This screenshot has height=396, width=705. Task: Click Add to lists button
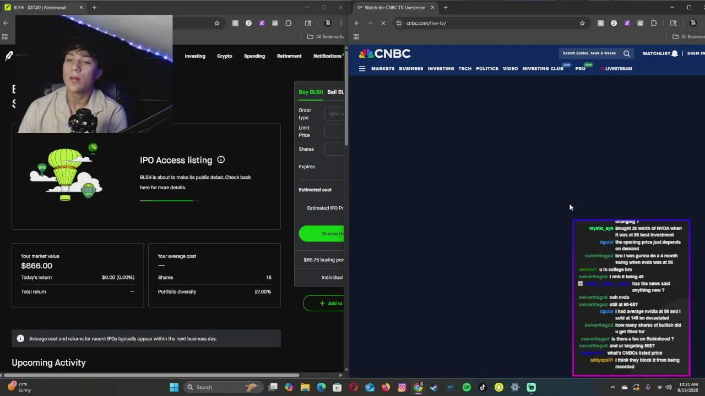323,303
